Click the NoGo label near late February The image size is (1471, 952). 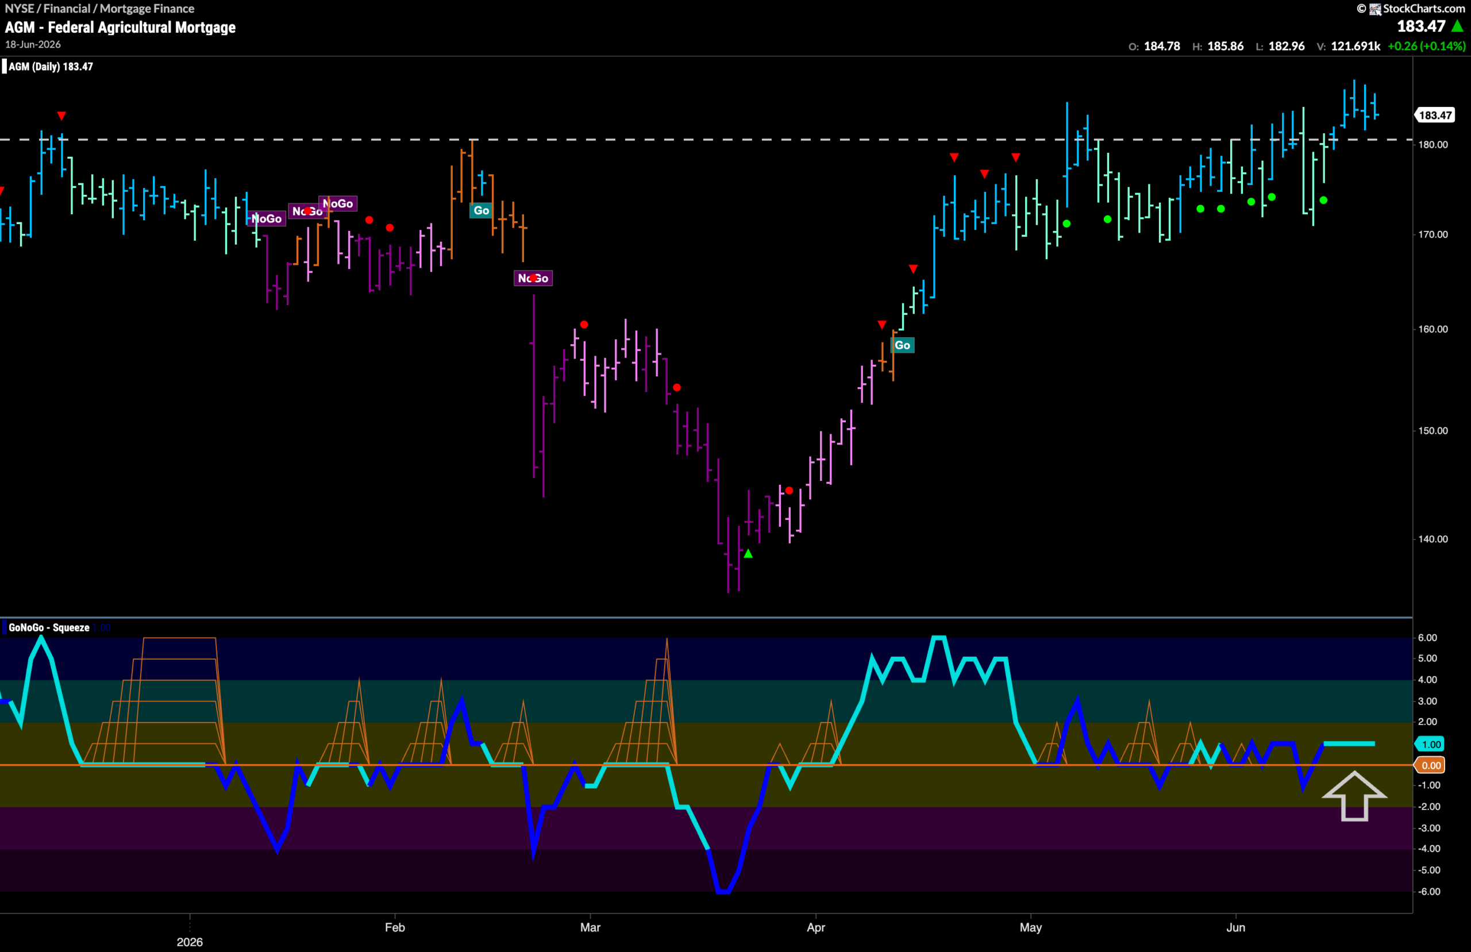click(x=533, y=278)
